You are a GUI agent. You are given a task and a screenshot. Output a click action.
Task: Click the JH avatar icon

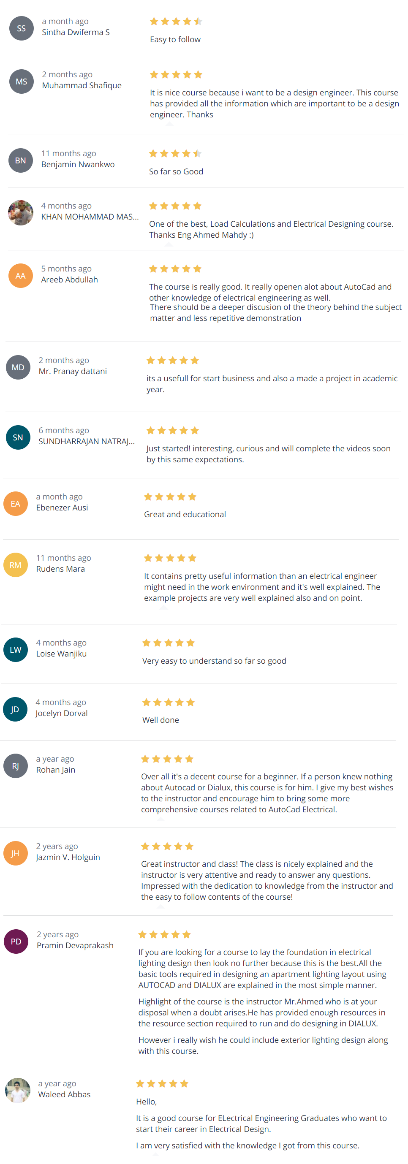15,854
